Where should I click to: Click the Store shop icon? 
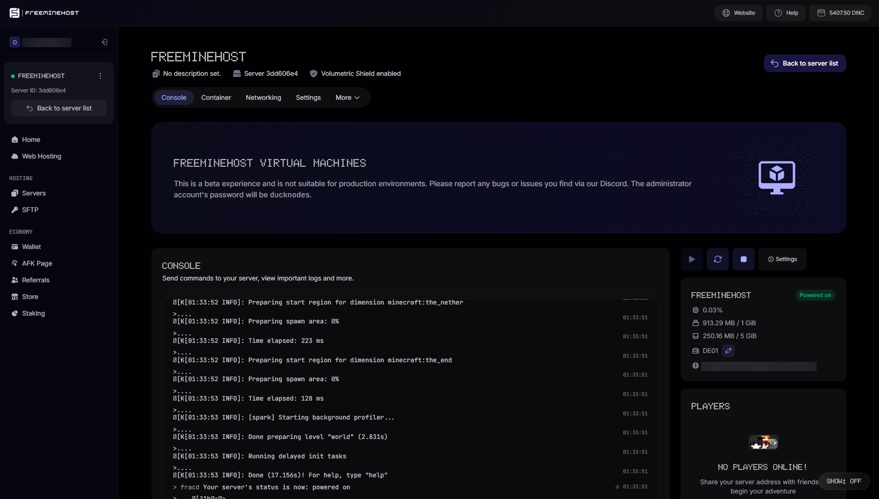coord(15,297)
